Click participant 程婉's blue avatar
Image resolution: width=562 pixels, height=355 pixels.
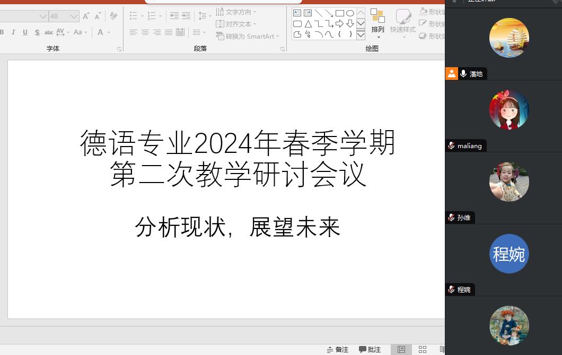[509, 254]
